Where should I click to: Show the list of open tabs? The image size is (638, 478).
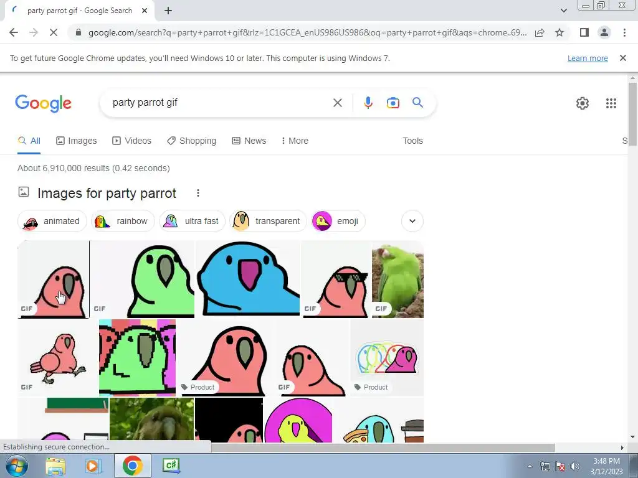click(x=563, y=11)
